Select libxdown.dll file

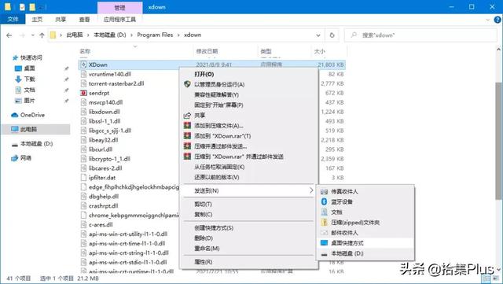point(105,112)
